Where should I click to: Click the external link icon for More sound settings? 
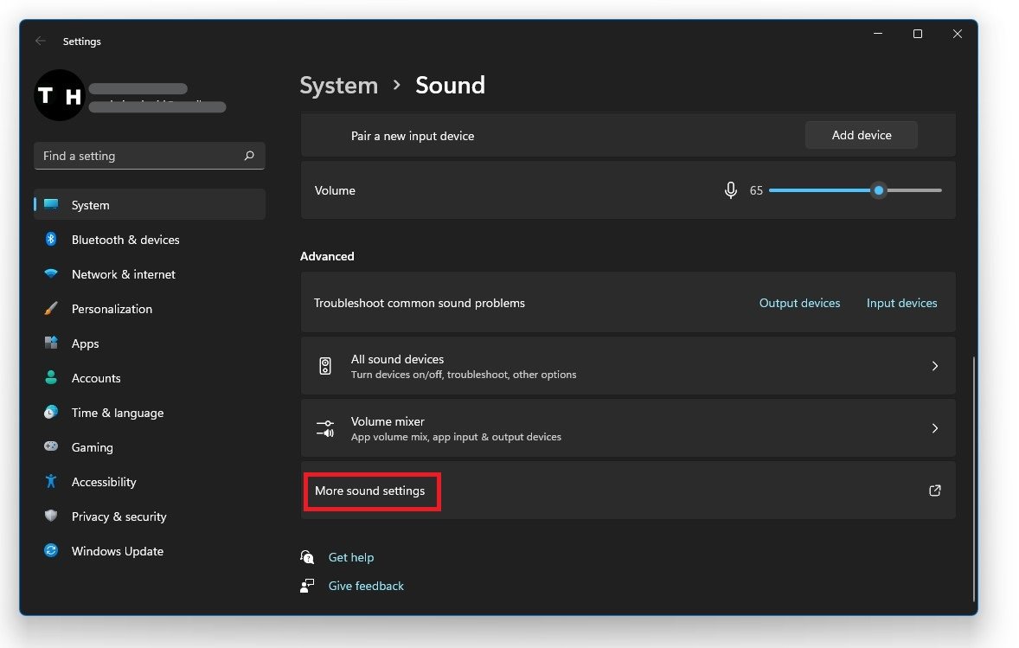(934, 491)
